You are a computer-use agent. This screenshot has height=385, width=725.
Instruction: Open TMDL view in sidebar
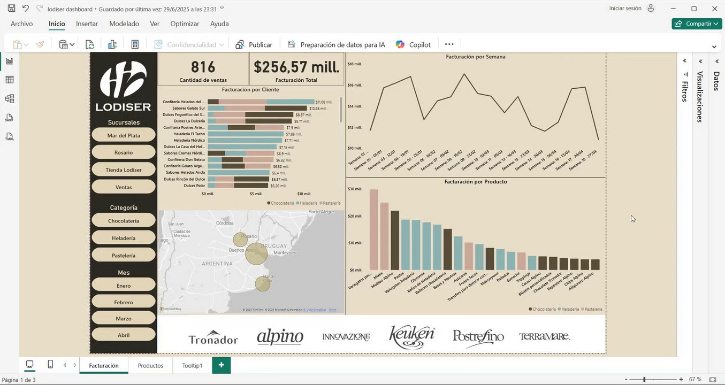pyautogui.click(x=9, y=136)
